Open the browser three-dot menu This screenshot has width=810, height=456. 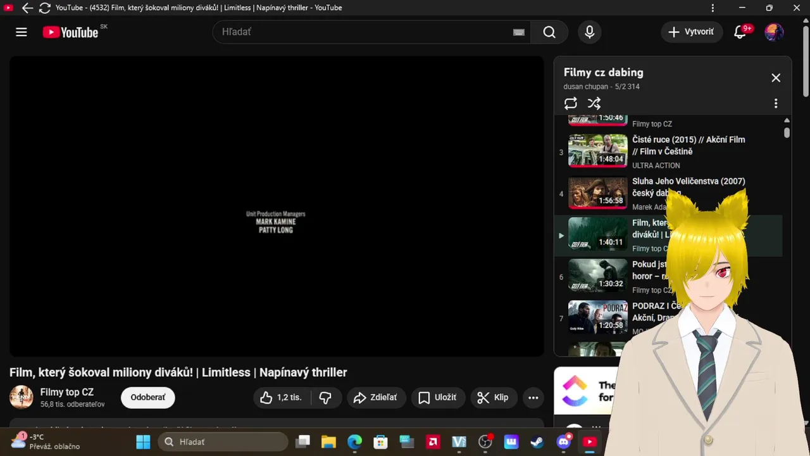(713, 8)
